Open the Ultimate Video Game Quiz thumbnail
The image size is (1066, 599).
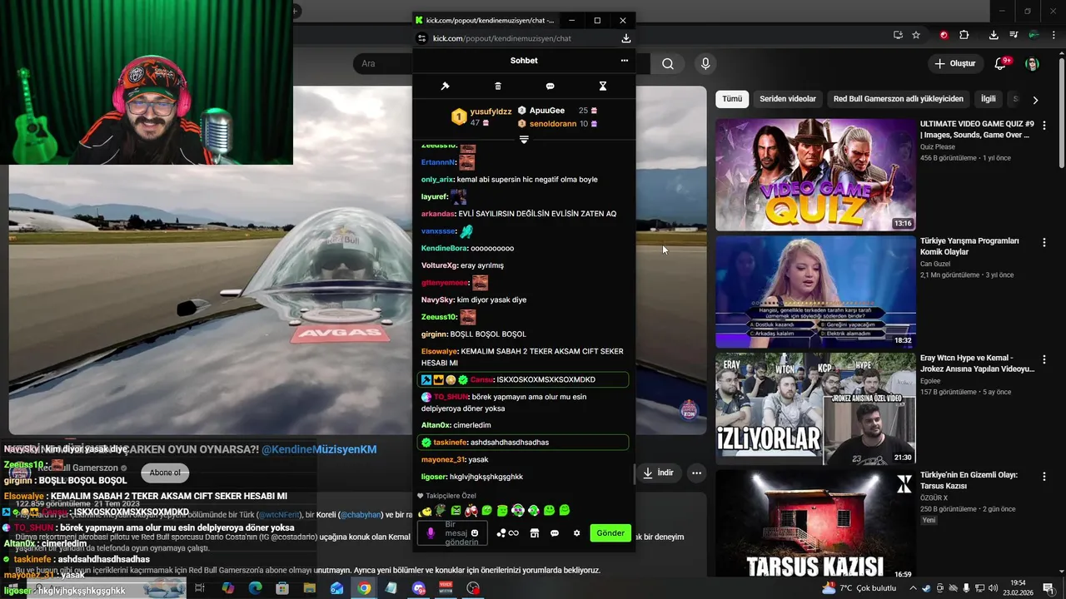point(815,175)
